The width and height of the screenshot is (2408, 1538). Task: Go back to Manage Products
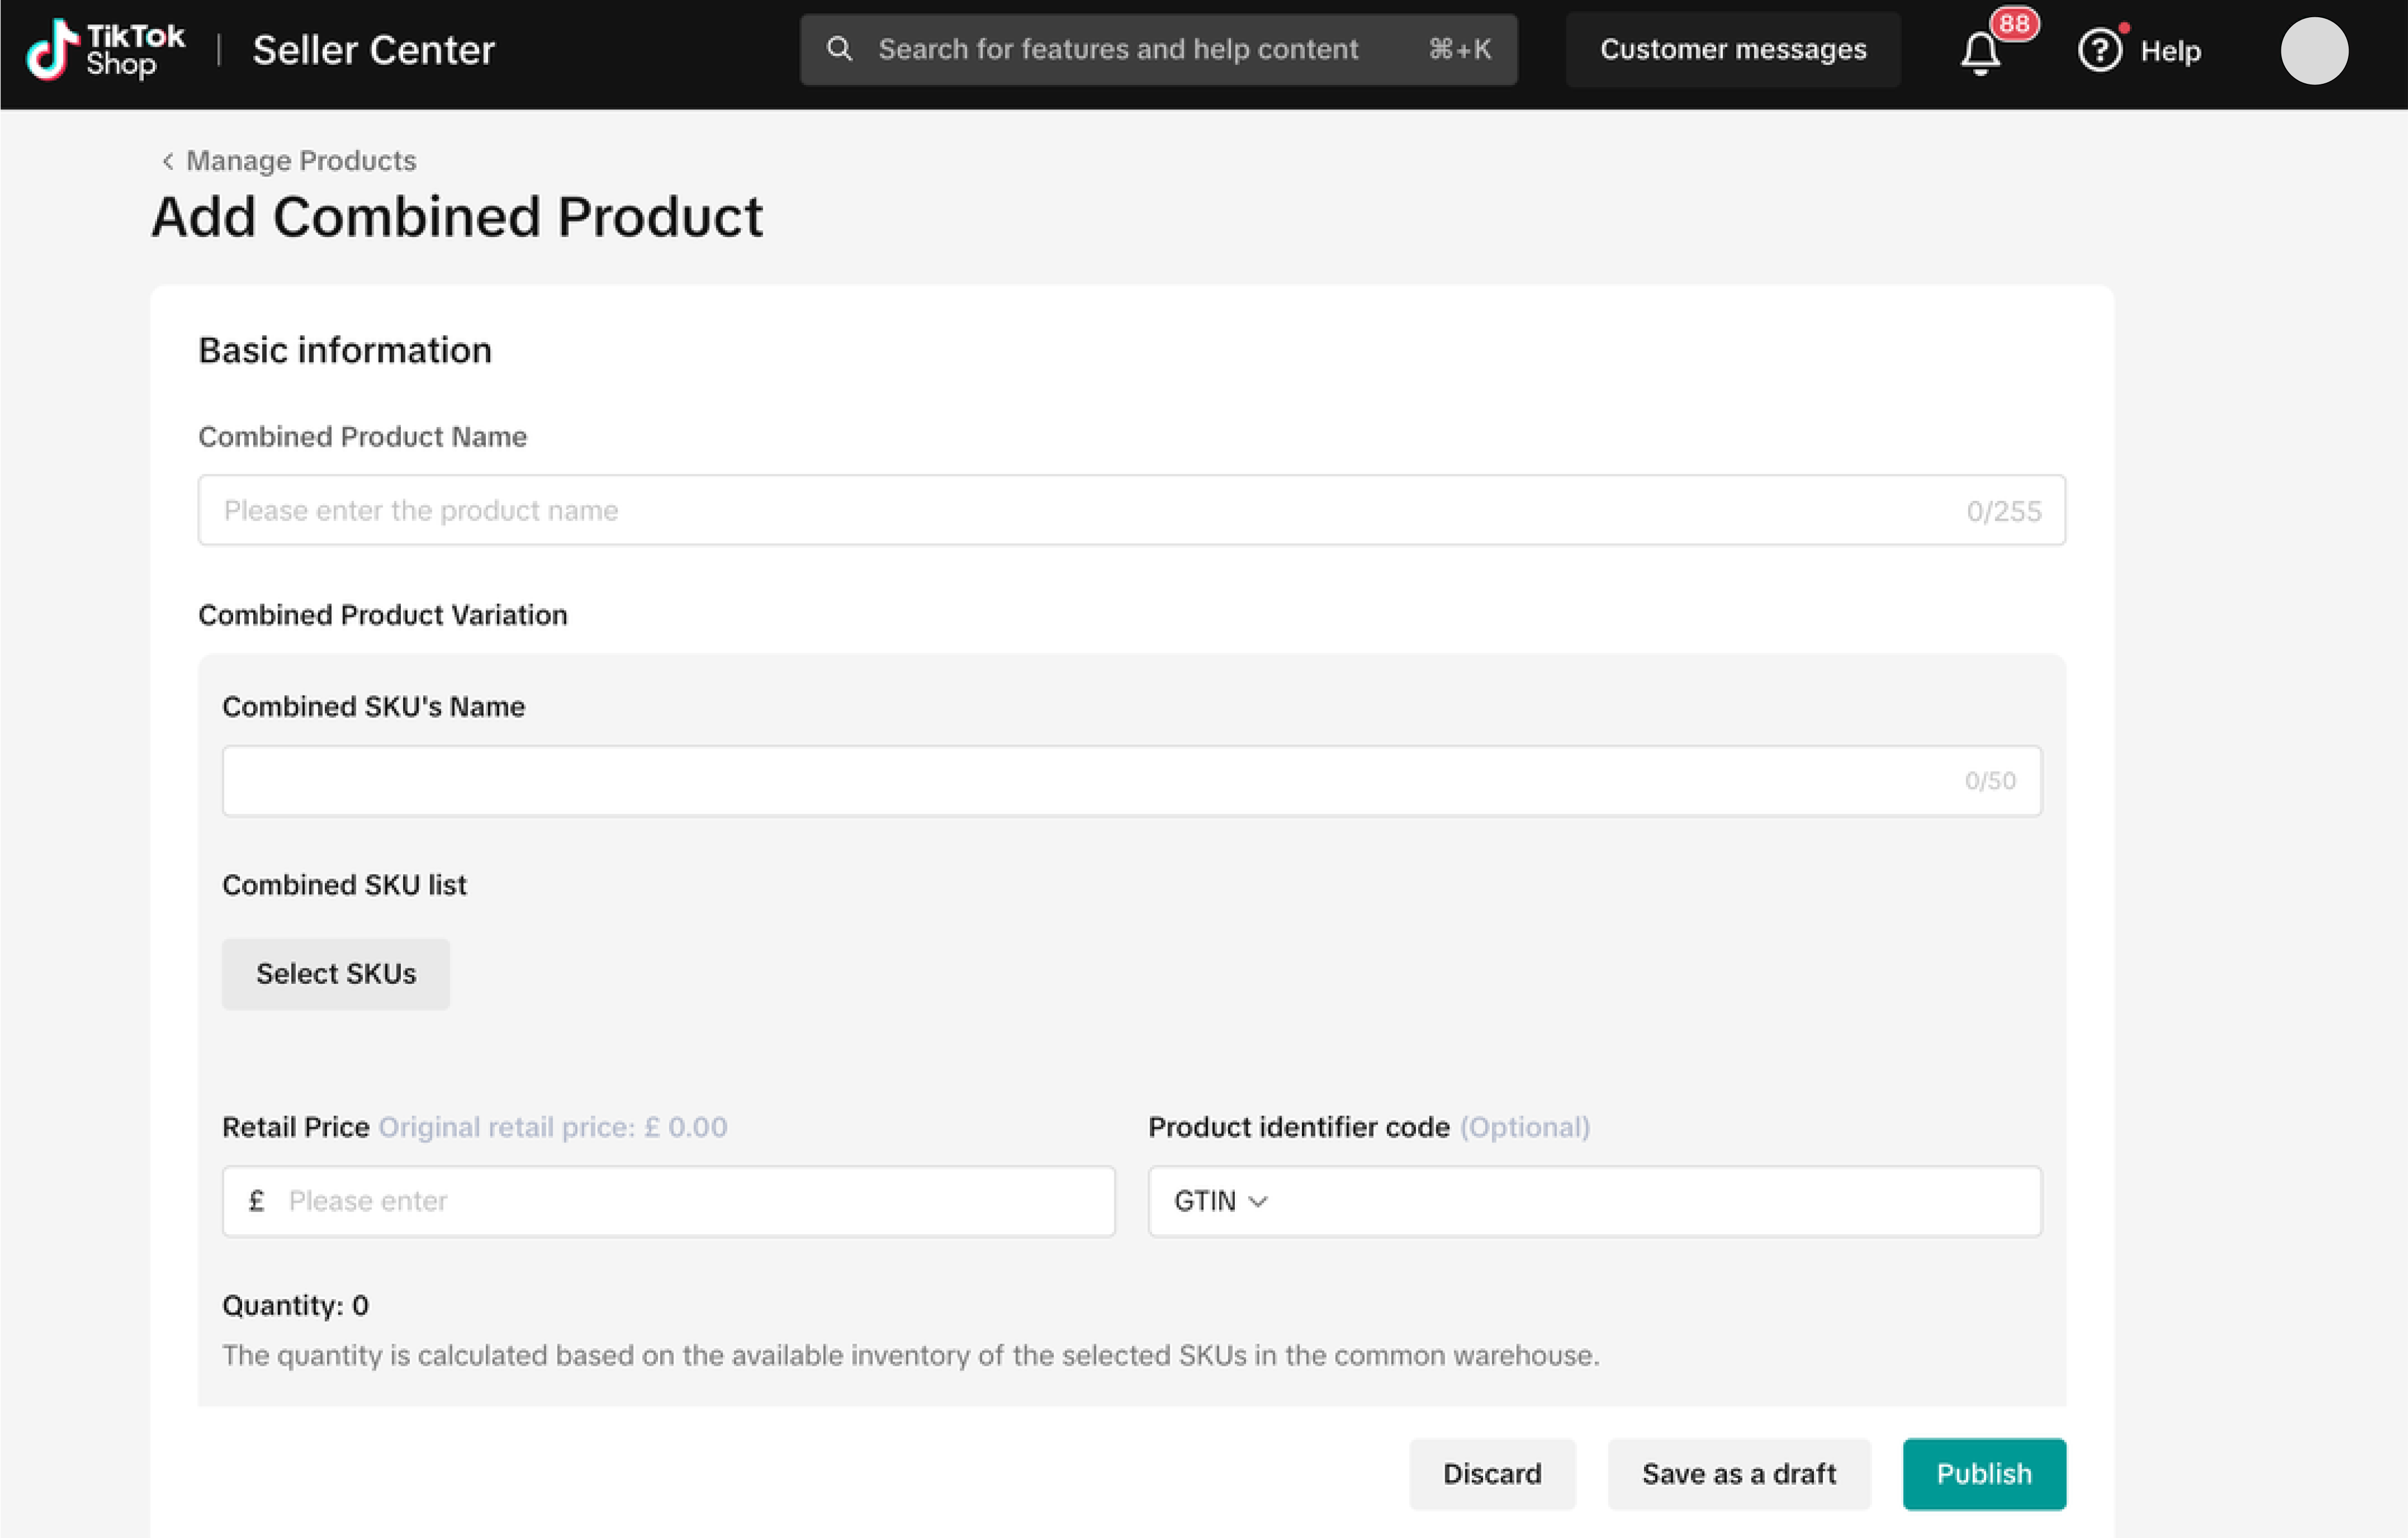point(301,161)
